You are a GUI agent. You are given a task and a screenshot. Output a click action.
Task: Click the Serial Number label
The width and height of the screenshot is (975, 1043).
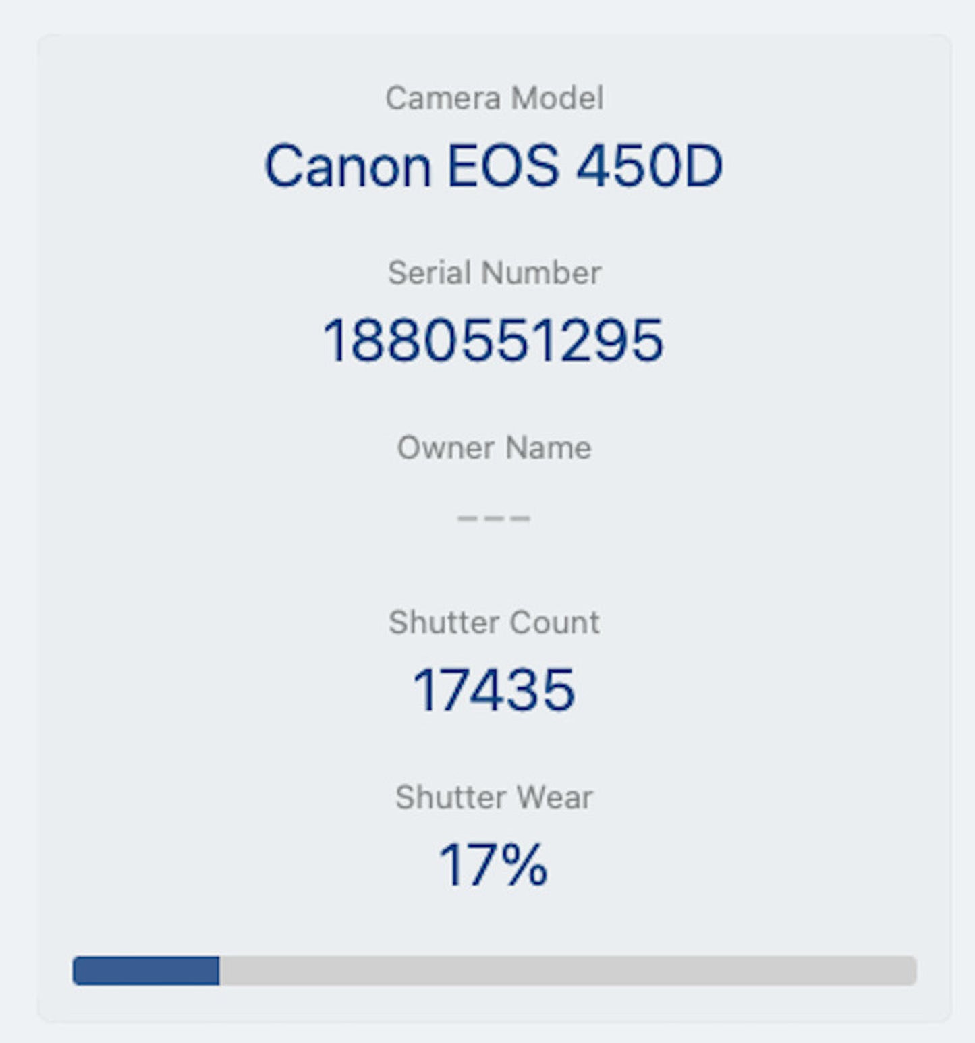(x=494, y=273)
